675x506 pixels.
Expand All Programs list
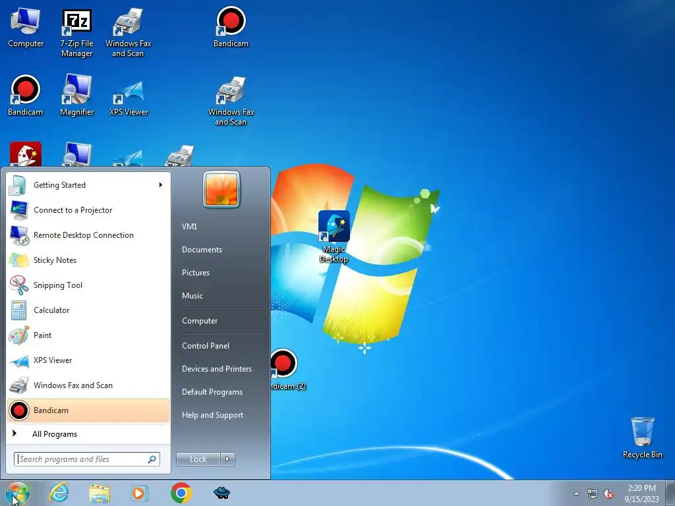[89, 434]
